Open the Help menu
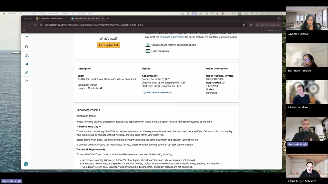 (x=90, y=14)
